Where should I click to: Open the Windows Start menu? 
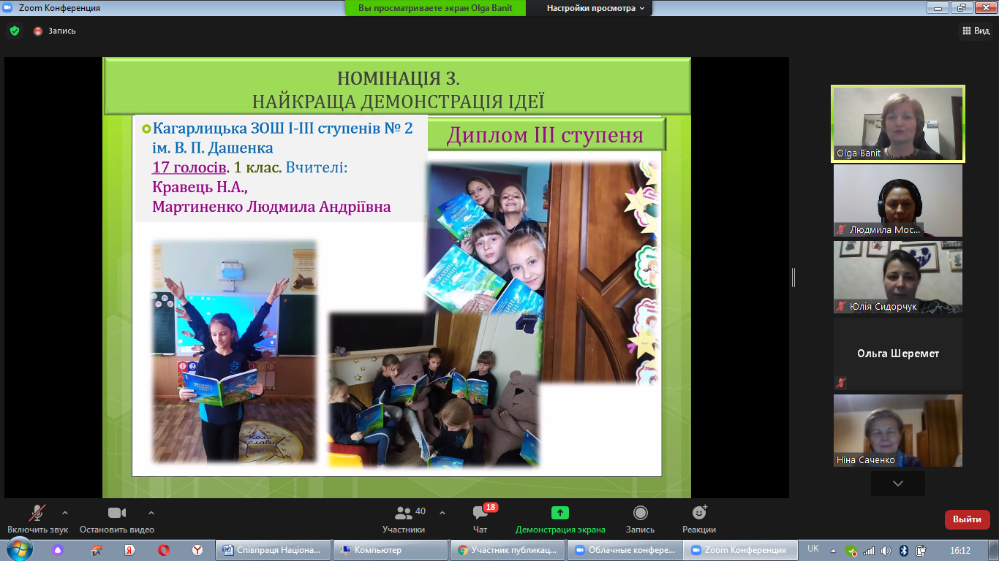pos(19,549)
